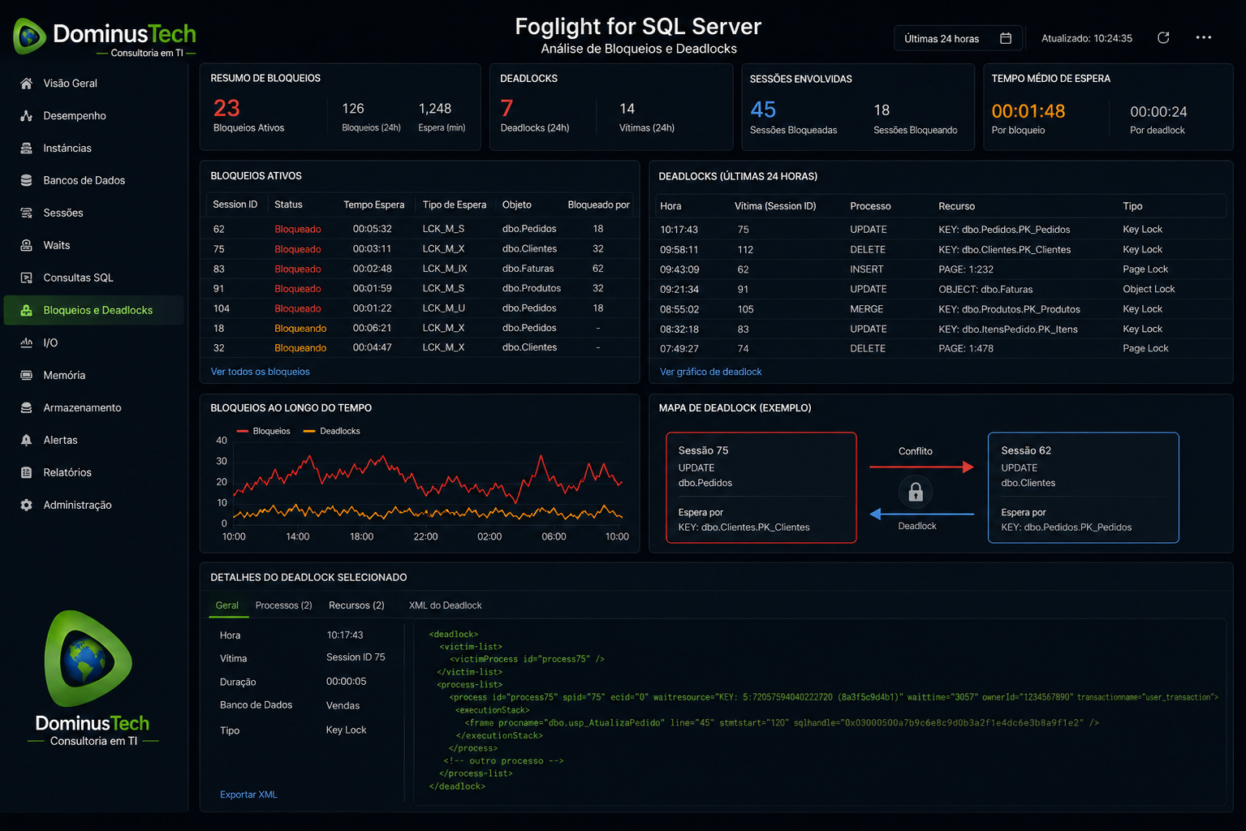Click Session ID 75 in deadlock details
The image size is (1246, 831).
click(x=356, y=657)
